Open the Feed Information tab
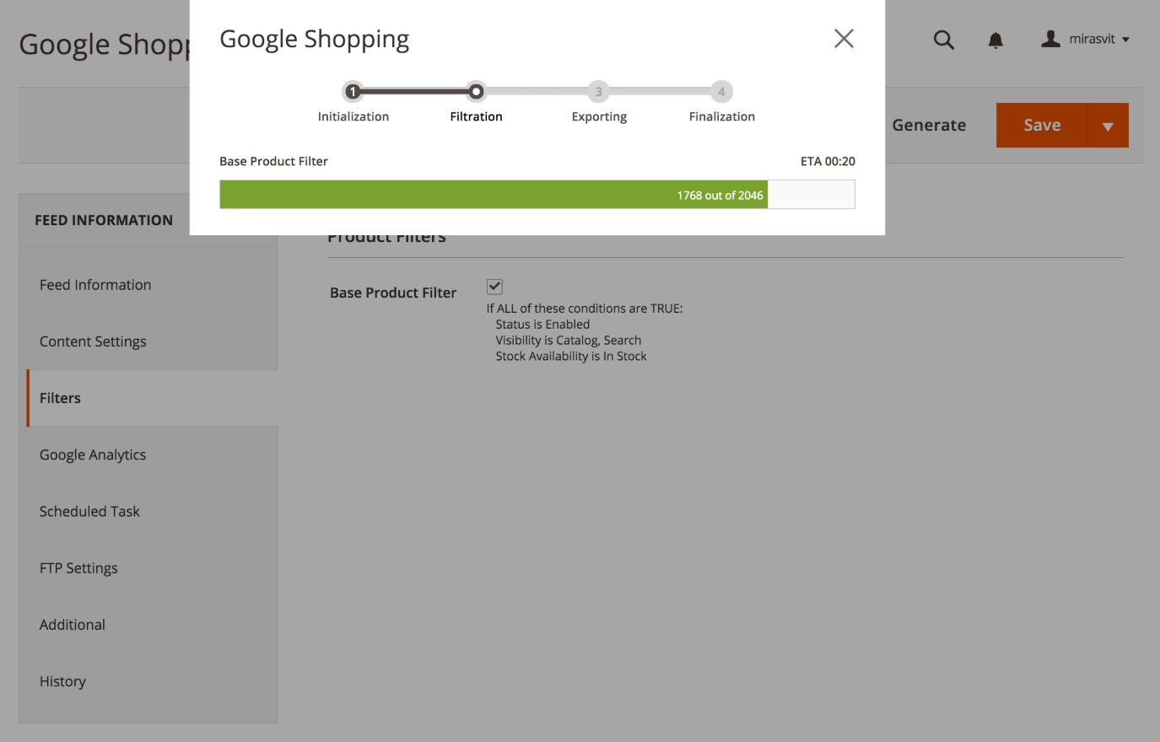 (x=95, y=285)
